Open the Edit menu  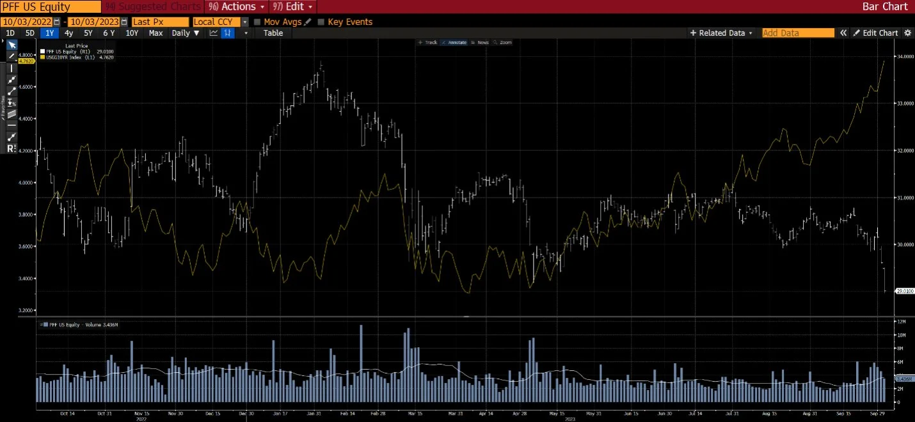pos(292,6)
